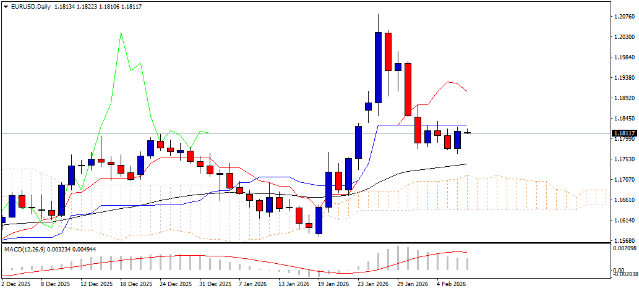The height and width of the screenshot is (291, 639).
Task: Click the 19 Jan 2026 date label
Action: pos(334,284)
